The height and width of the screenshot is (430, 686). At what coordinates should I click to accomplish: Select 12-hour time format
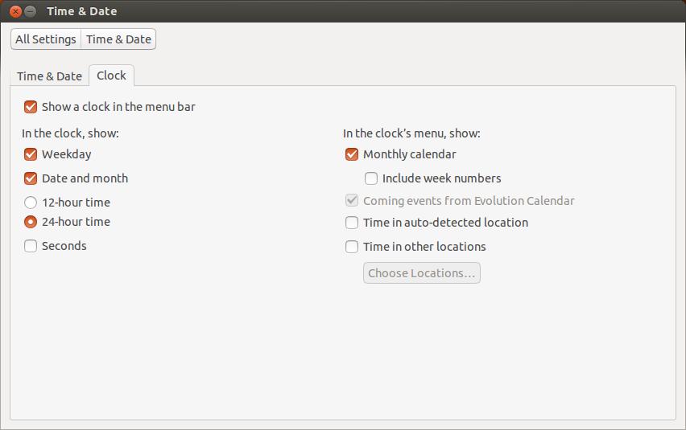[x=31, y=203]
